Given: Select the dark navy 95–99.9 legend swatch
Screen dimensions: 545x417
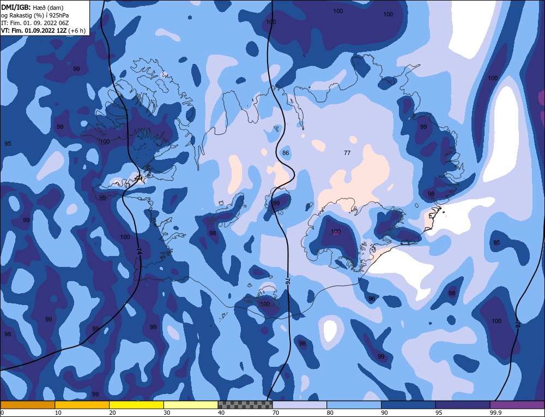Looking at the screenshot, I should [463, 405].
